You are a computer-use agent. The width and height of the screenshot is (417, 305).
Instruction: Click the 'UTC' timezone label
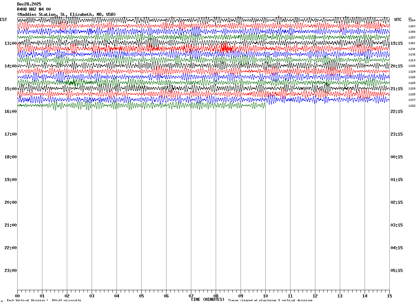pos(398,20)
